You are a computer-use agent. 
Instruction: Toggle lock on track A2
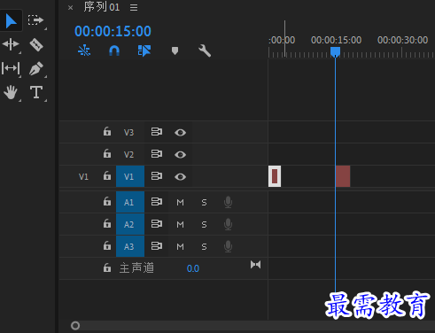tap(107, 224)
